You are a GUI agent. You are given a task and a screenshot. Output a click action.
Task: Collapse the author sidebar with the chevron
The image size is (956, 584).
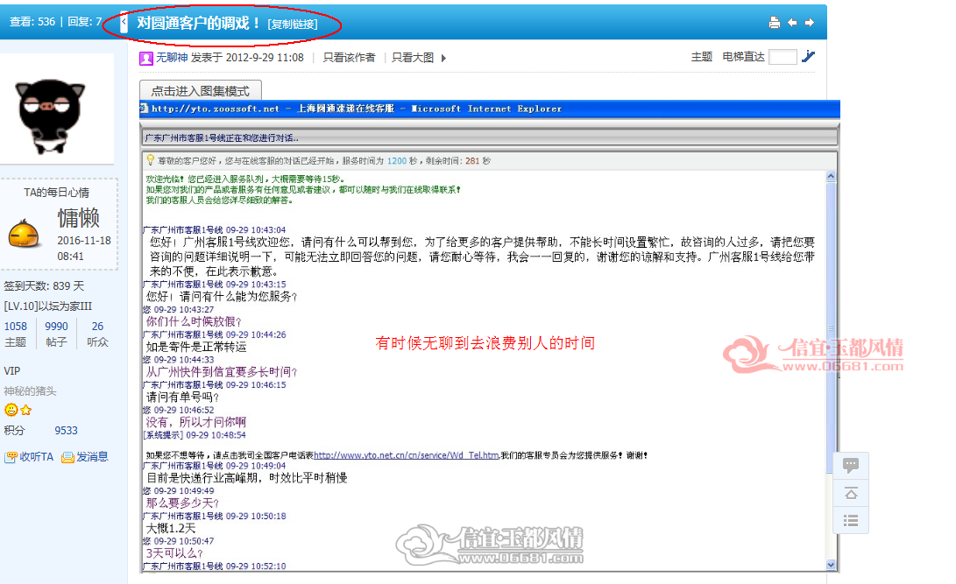tap(124, 23)
